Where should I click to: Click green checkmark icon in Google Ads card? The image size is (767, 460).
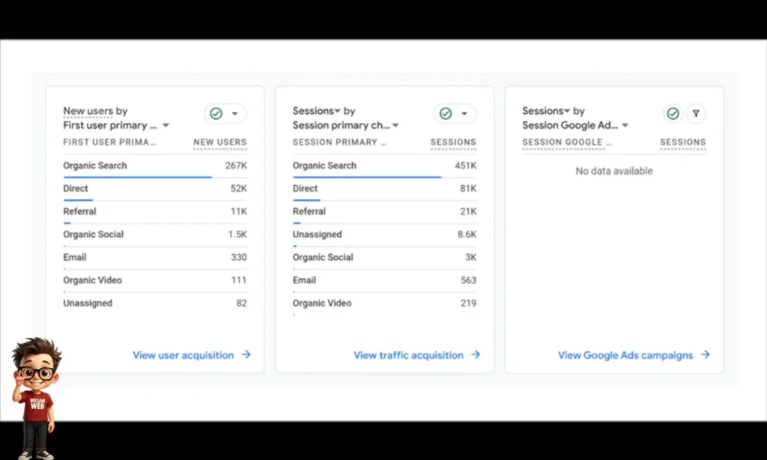pos(673,113)
